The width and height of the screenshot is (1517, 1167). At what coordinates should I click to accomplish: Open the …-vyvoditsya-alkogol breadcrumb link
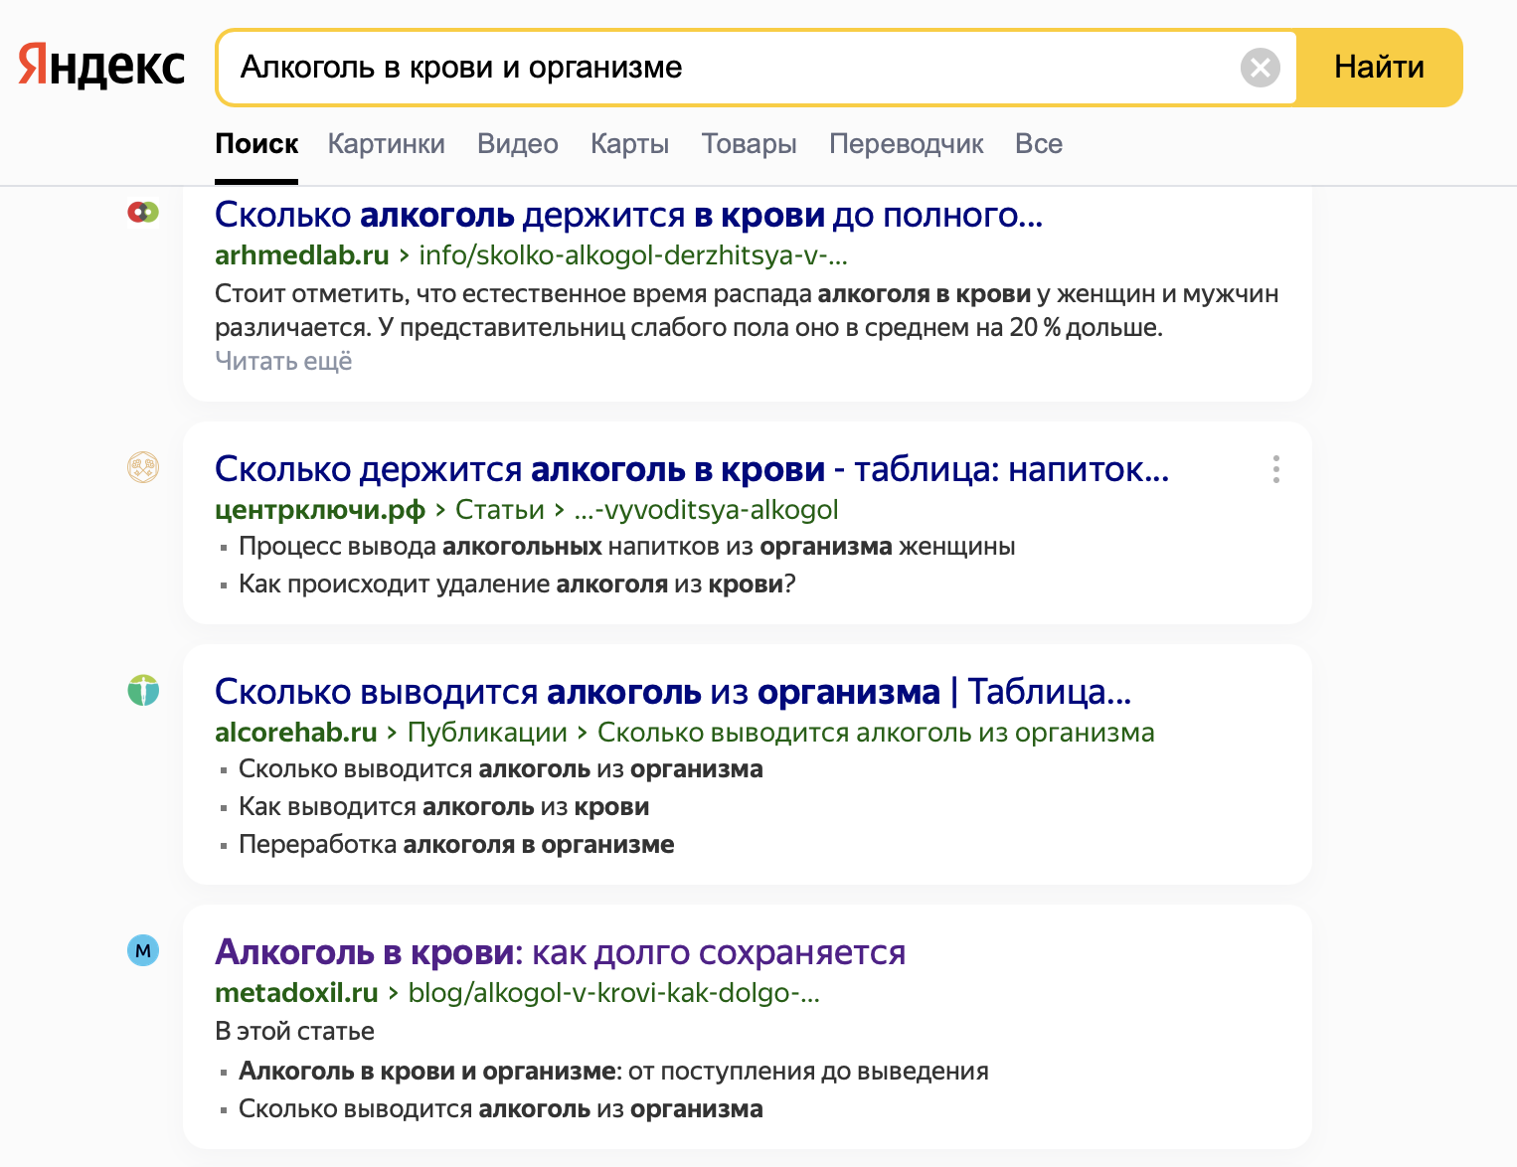tap(706, 510)
